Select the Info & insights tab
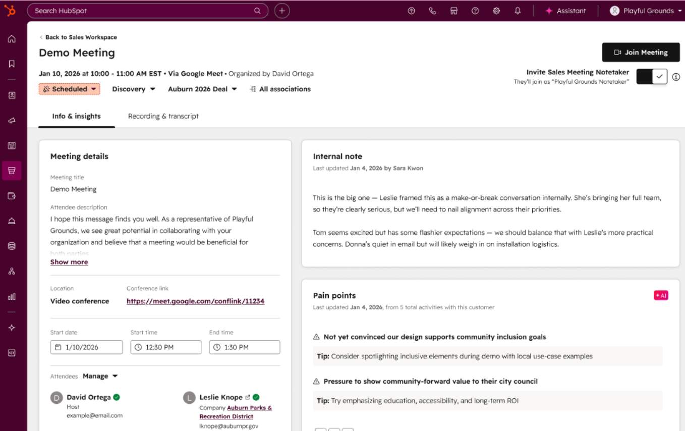685x431 pixels. coord(77,116)
